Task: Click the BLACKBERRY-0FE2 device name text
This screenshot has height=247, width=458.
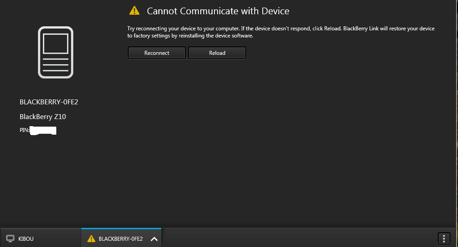Action: pyautogui.click(x=49, y=102)
